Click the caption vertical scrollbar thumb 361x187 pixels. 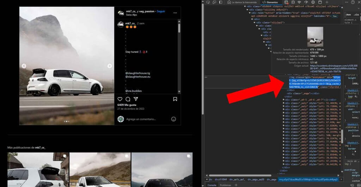click(179, 28)
